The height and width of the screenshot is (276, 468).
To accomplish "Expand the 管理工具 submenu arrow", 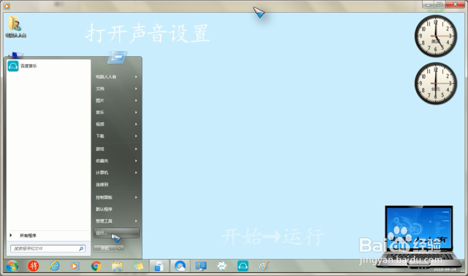I will [x=136, y=221].
